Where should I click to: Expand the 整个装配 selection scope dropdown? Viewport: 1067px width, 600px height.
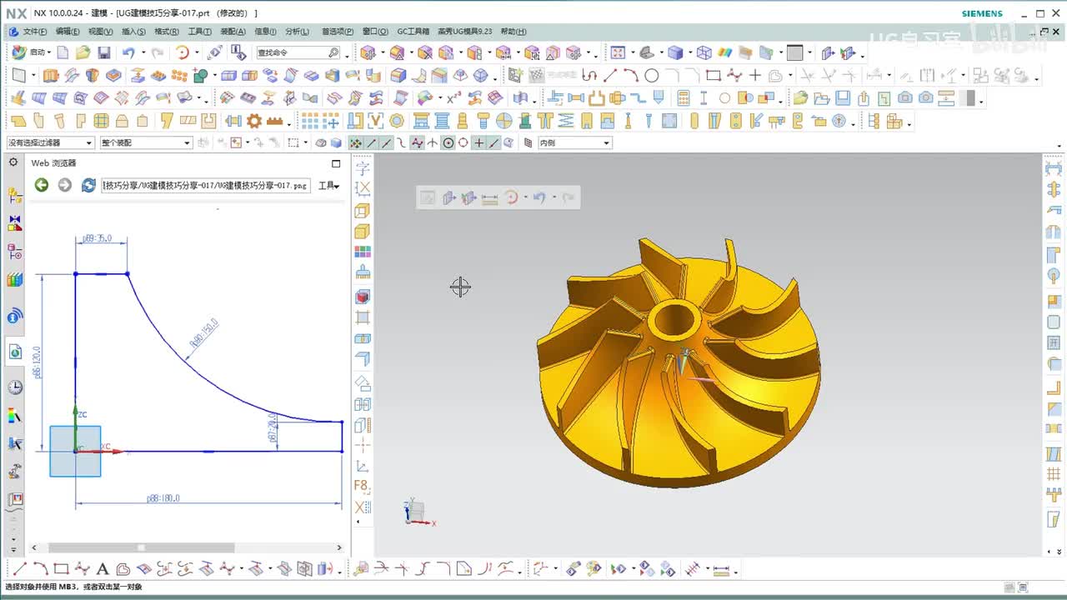coord(146,142)
